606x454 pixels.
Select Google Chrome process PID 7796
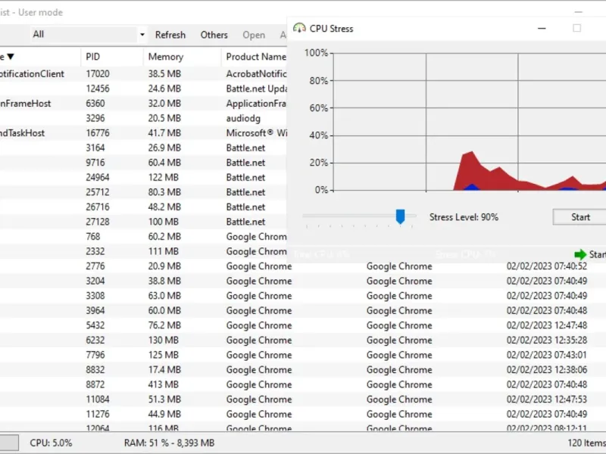click(303, 355)
